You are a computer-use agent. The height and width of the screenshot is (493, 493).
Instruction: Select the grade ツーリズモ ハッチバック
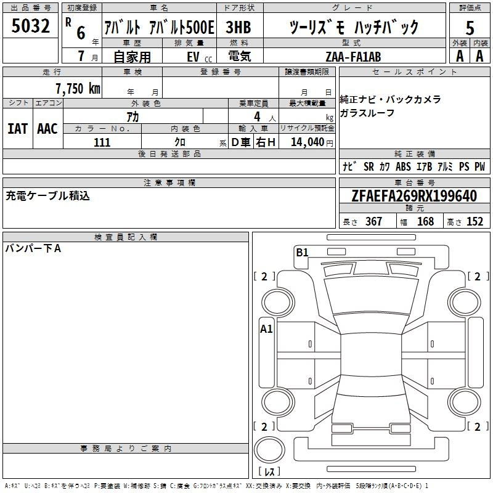click(x=354, y=27)
